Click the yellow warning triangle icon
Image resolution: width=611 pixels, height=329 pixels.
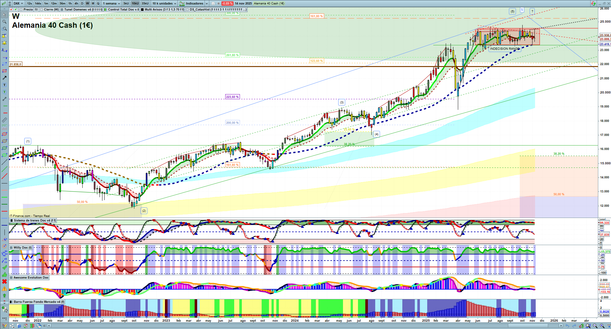click(4, 288)
